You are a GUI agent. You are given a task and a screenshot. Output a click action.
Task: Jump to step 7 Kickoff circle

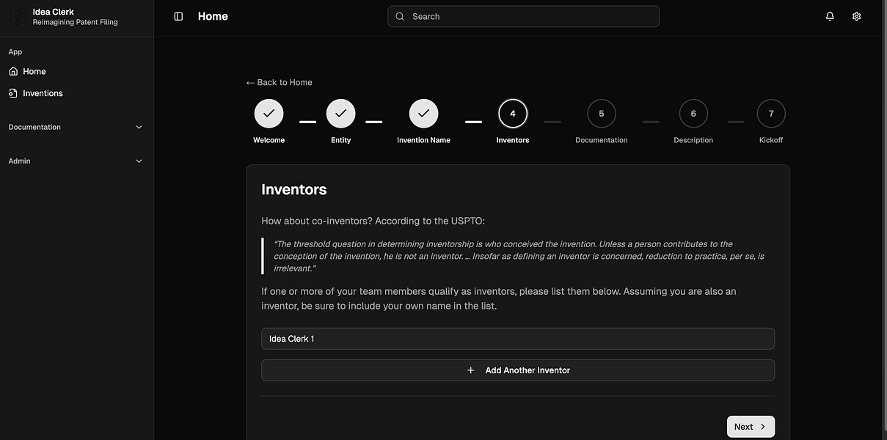(x=771, y=114)
